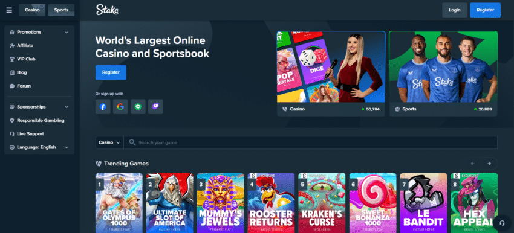The width and height of the screenshot is (514, 233).
Task: Click the Promotions gift icon
Action: [x=12, y=32]
